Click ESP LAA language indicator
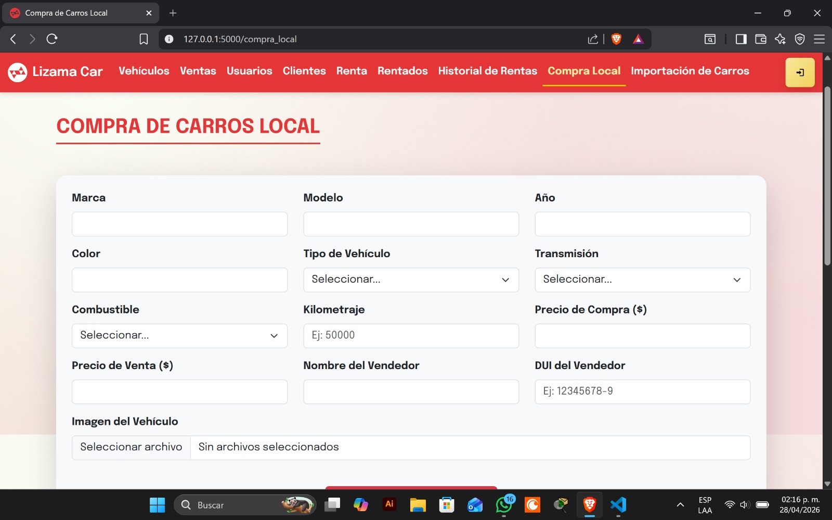The width and height of the screenshot is (832, 520). point(705,505)
